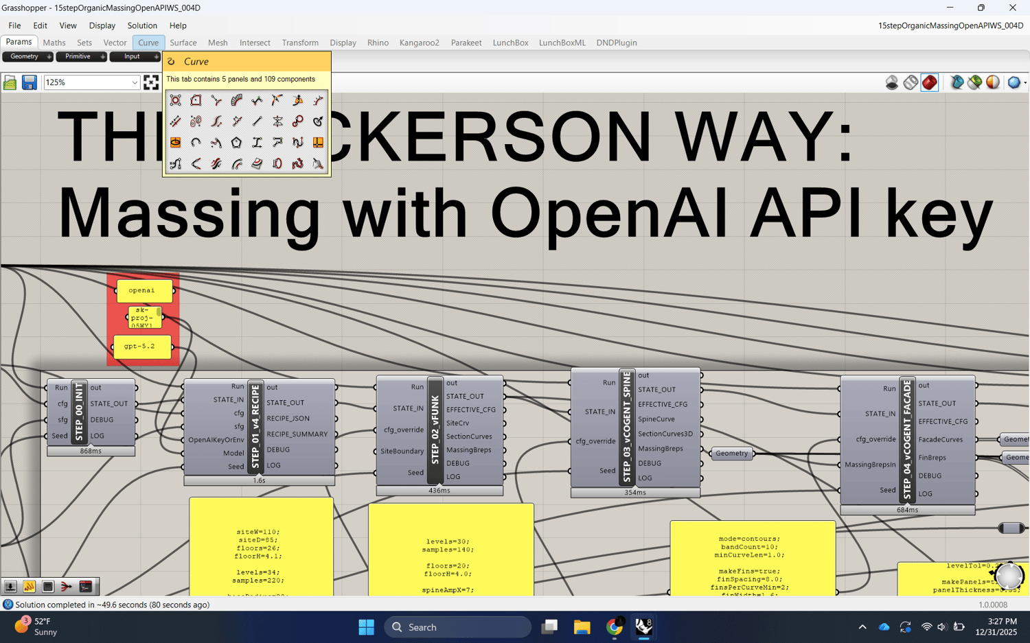Switch to the Intersect tab
Screen dimensions: 1030x643
coord(255,43)
